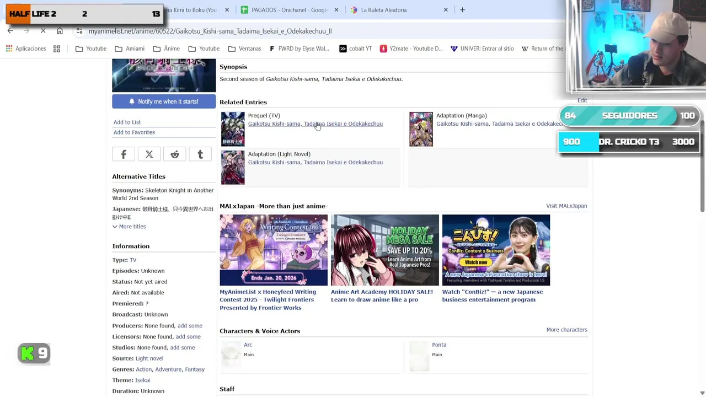Open the Return of the Wikipedia bookmark

(x=543, y=49)
